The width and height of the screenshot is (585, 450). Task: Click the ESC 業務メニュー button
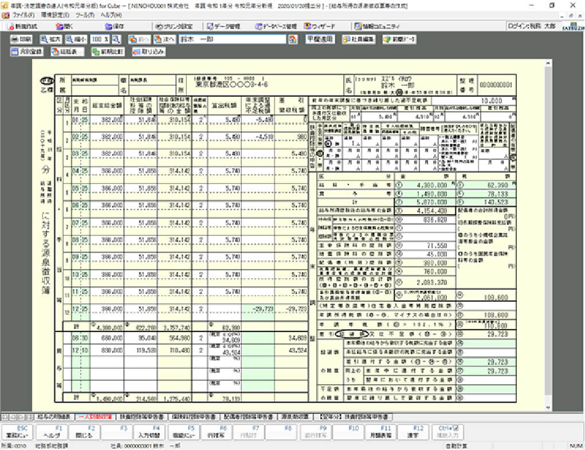(x=18, y=432)
